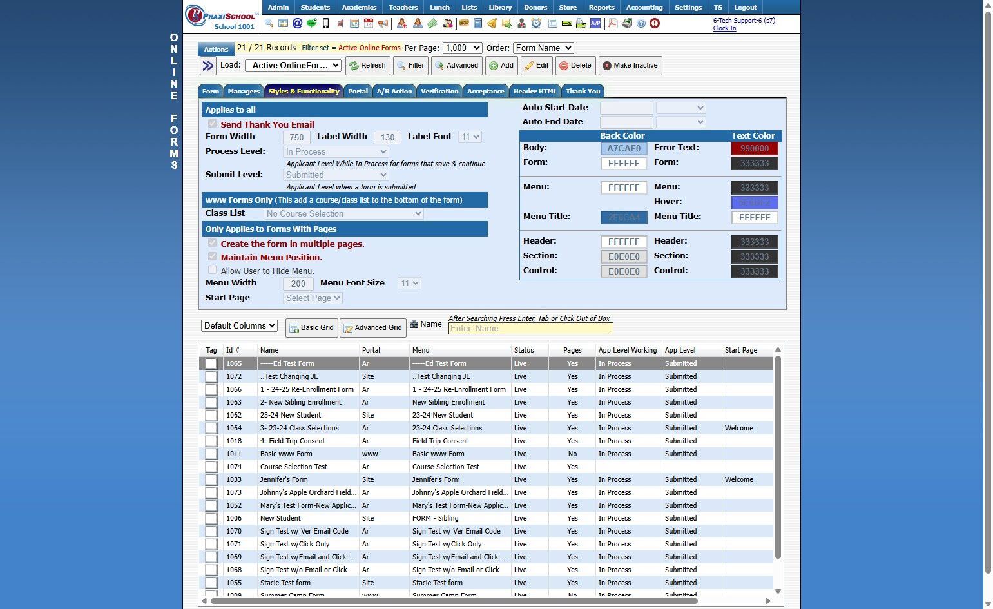Image resolution: width=993 pixels, height=609 pixels.
Task: Click the green chat bubble icon
Action: pyautogui.click(x=311, y=24)
